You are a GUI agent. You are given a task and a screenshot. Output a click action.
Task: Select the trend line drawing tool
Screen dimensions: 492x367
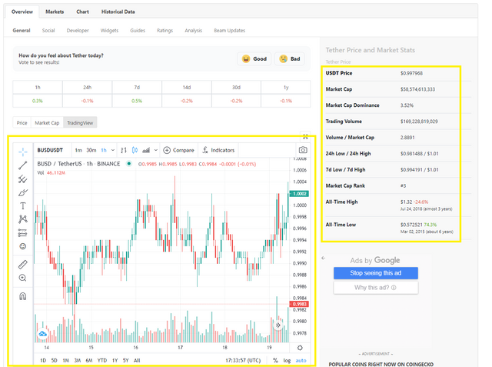coord(22,165)
